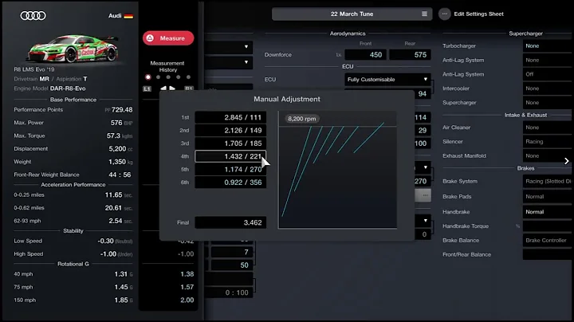Select the 5th gear ratio field

pos(230,170)
